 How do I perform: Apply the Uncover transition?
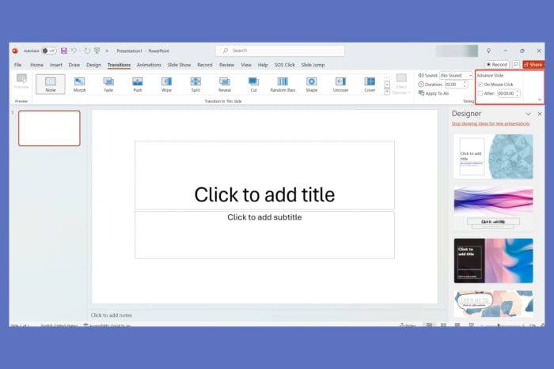340,84
